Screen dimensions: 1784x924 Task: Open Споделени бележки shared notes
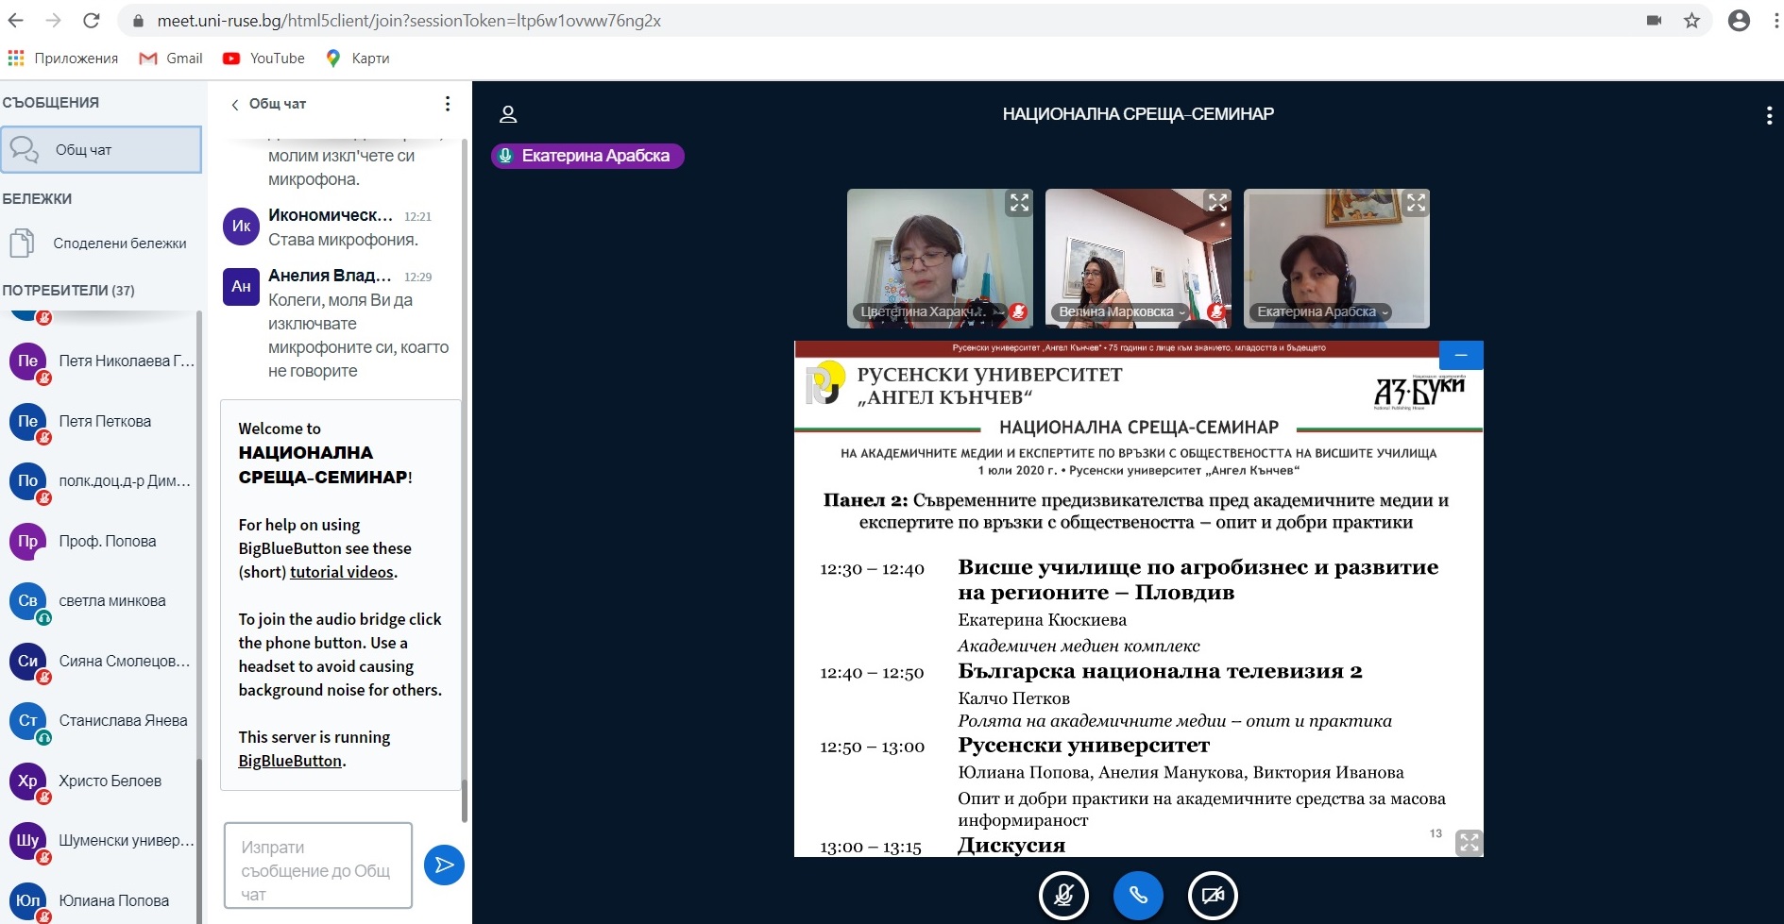[99, 244]
